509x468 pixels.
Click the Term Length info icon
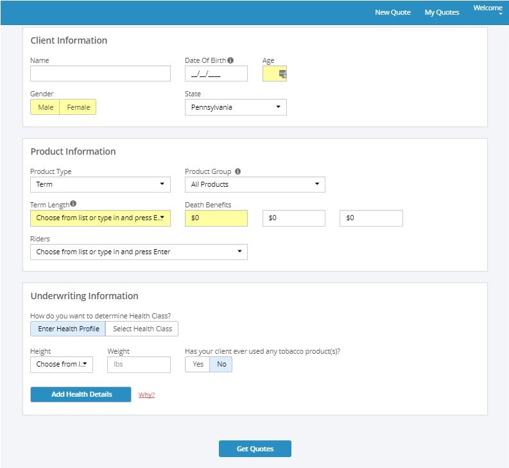[73, 204]
